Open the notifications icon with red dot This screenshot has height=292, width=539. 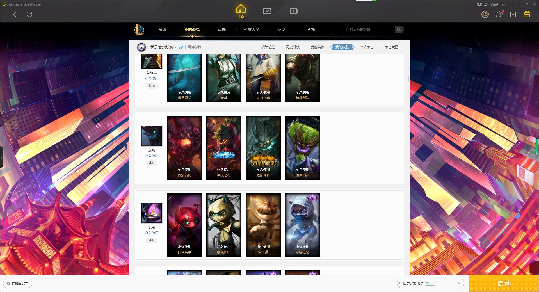pyautogui.click(x=499, y=14)
